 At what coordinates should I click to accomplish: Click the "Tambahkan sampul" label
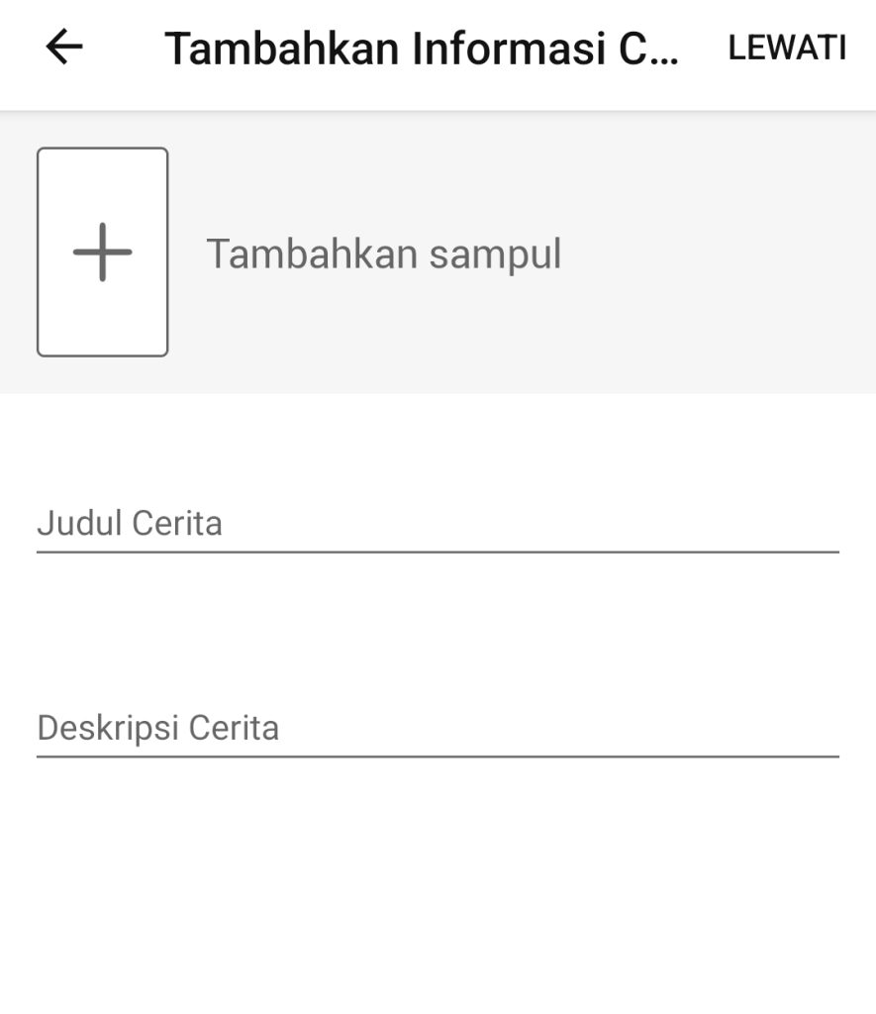pyautogui.click(x=383, y=254)
